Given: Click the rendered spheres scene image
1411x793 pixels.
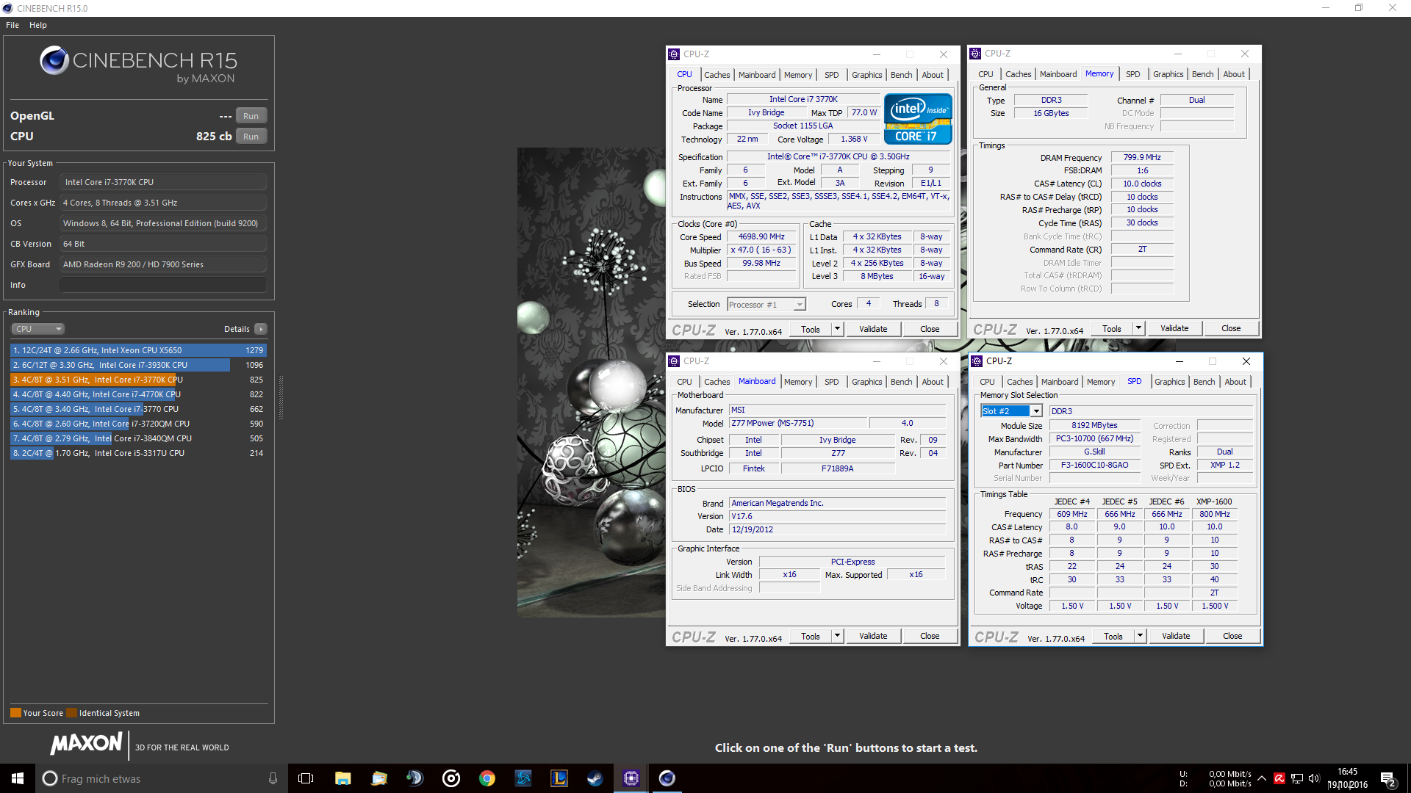Looking at the screenshot, I should click(592, 383).
